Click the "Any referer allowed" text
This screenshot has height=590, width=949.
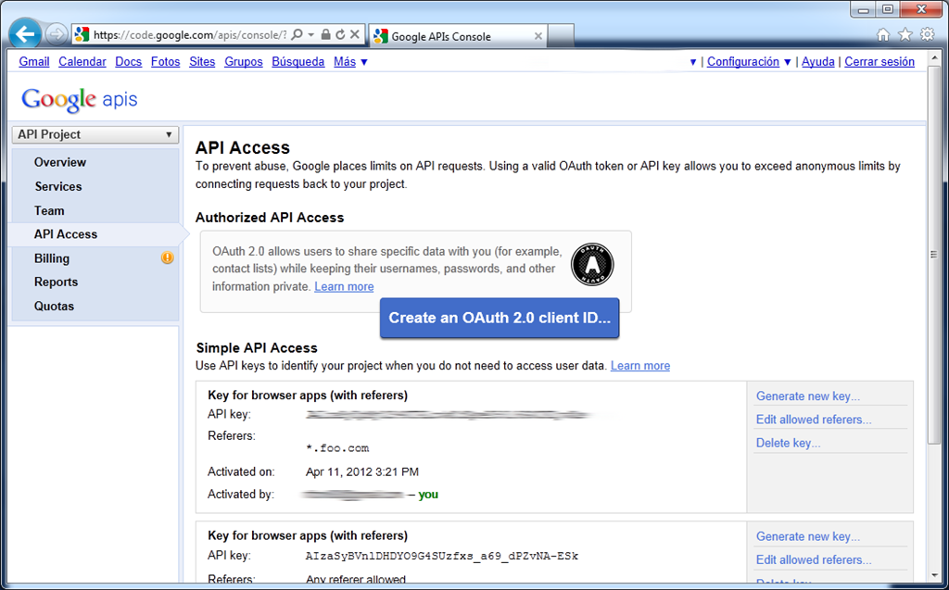click(x=356, y=580)
